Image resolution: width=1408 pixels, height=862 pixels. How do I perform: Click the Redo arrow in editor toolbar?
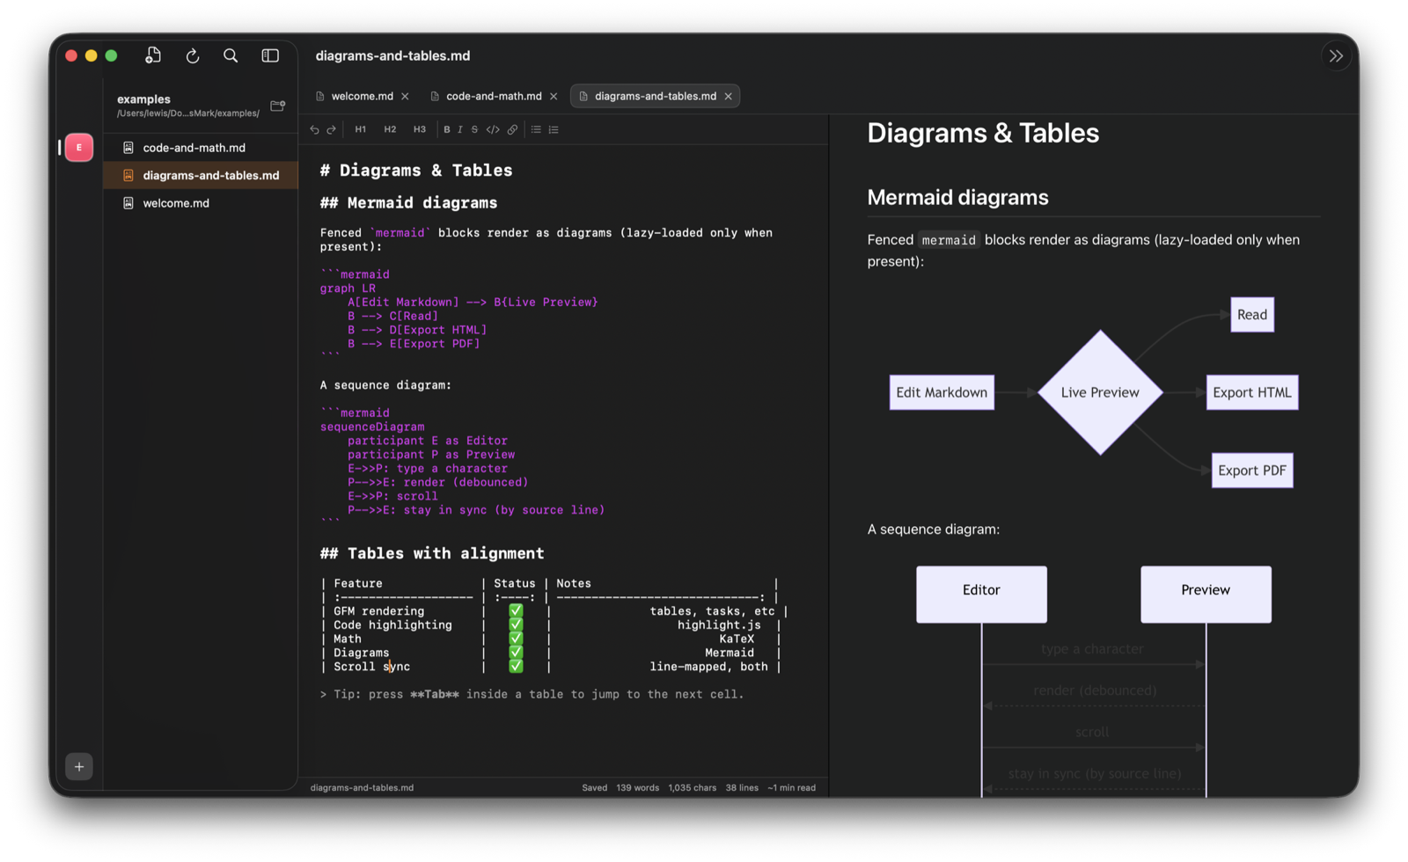332,129
